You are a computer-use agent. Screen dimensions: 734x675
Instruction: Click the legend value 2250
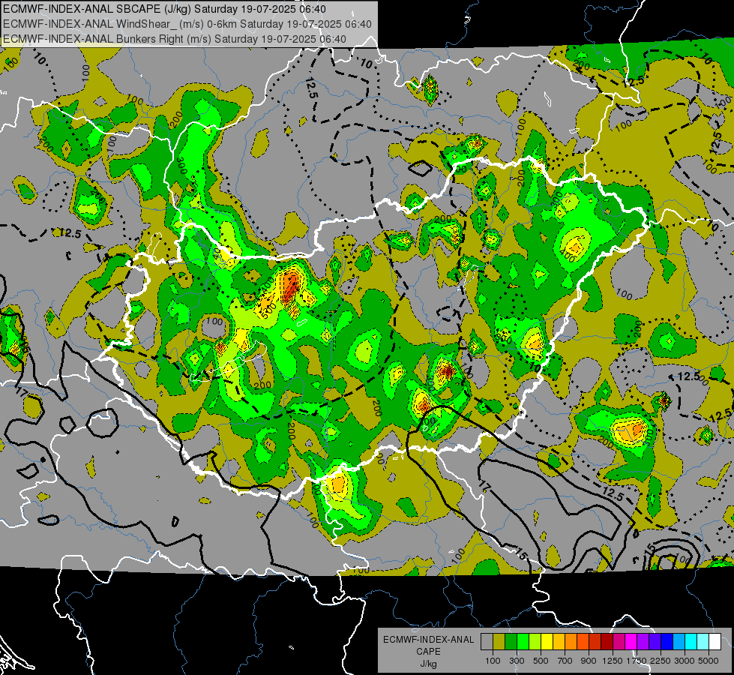(x=661, y=661)
